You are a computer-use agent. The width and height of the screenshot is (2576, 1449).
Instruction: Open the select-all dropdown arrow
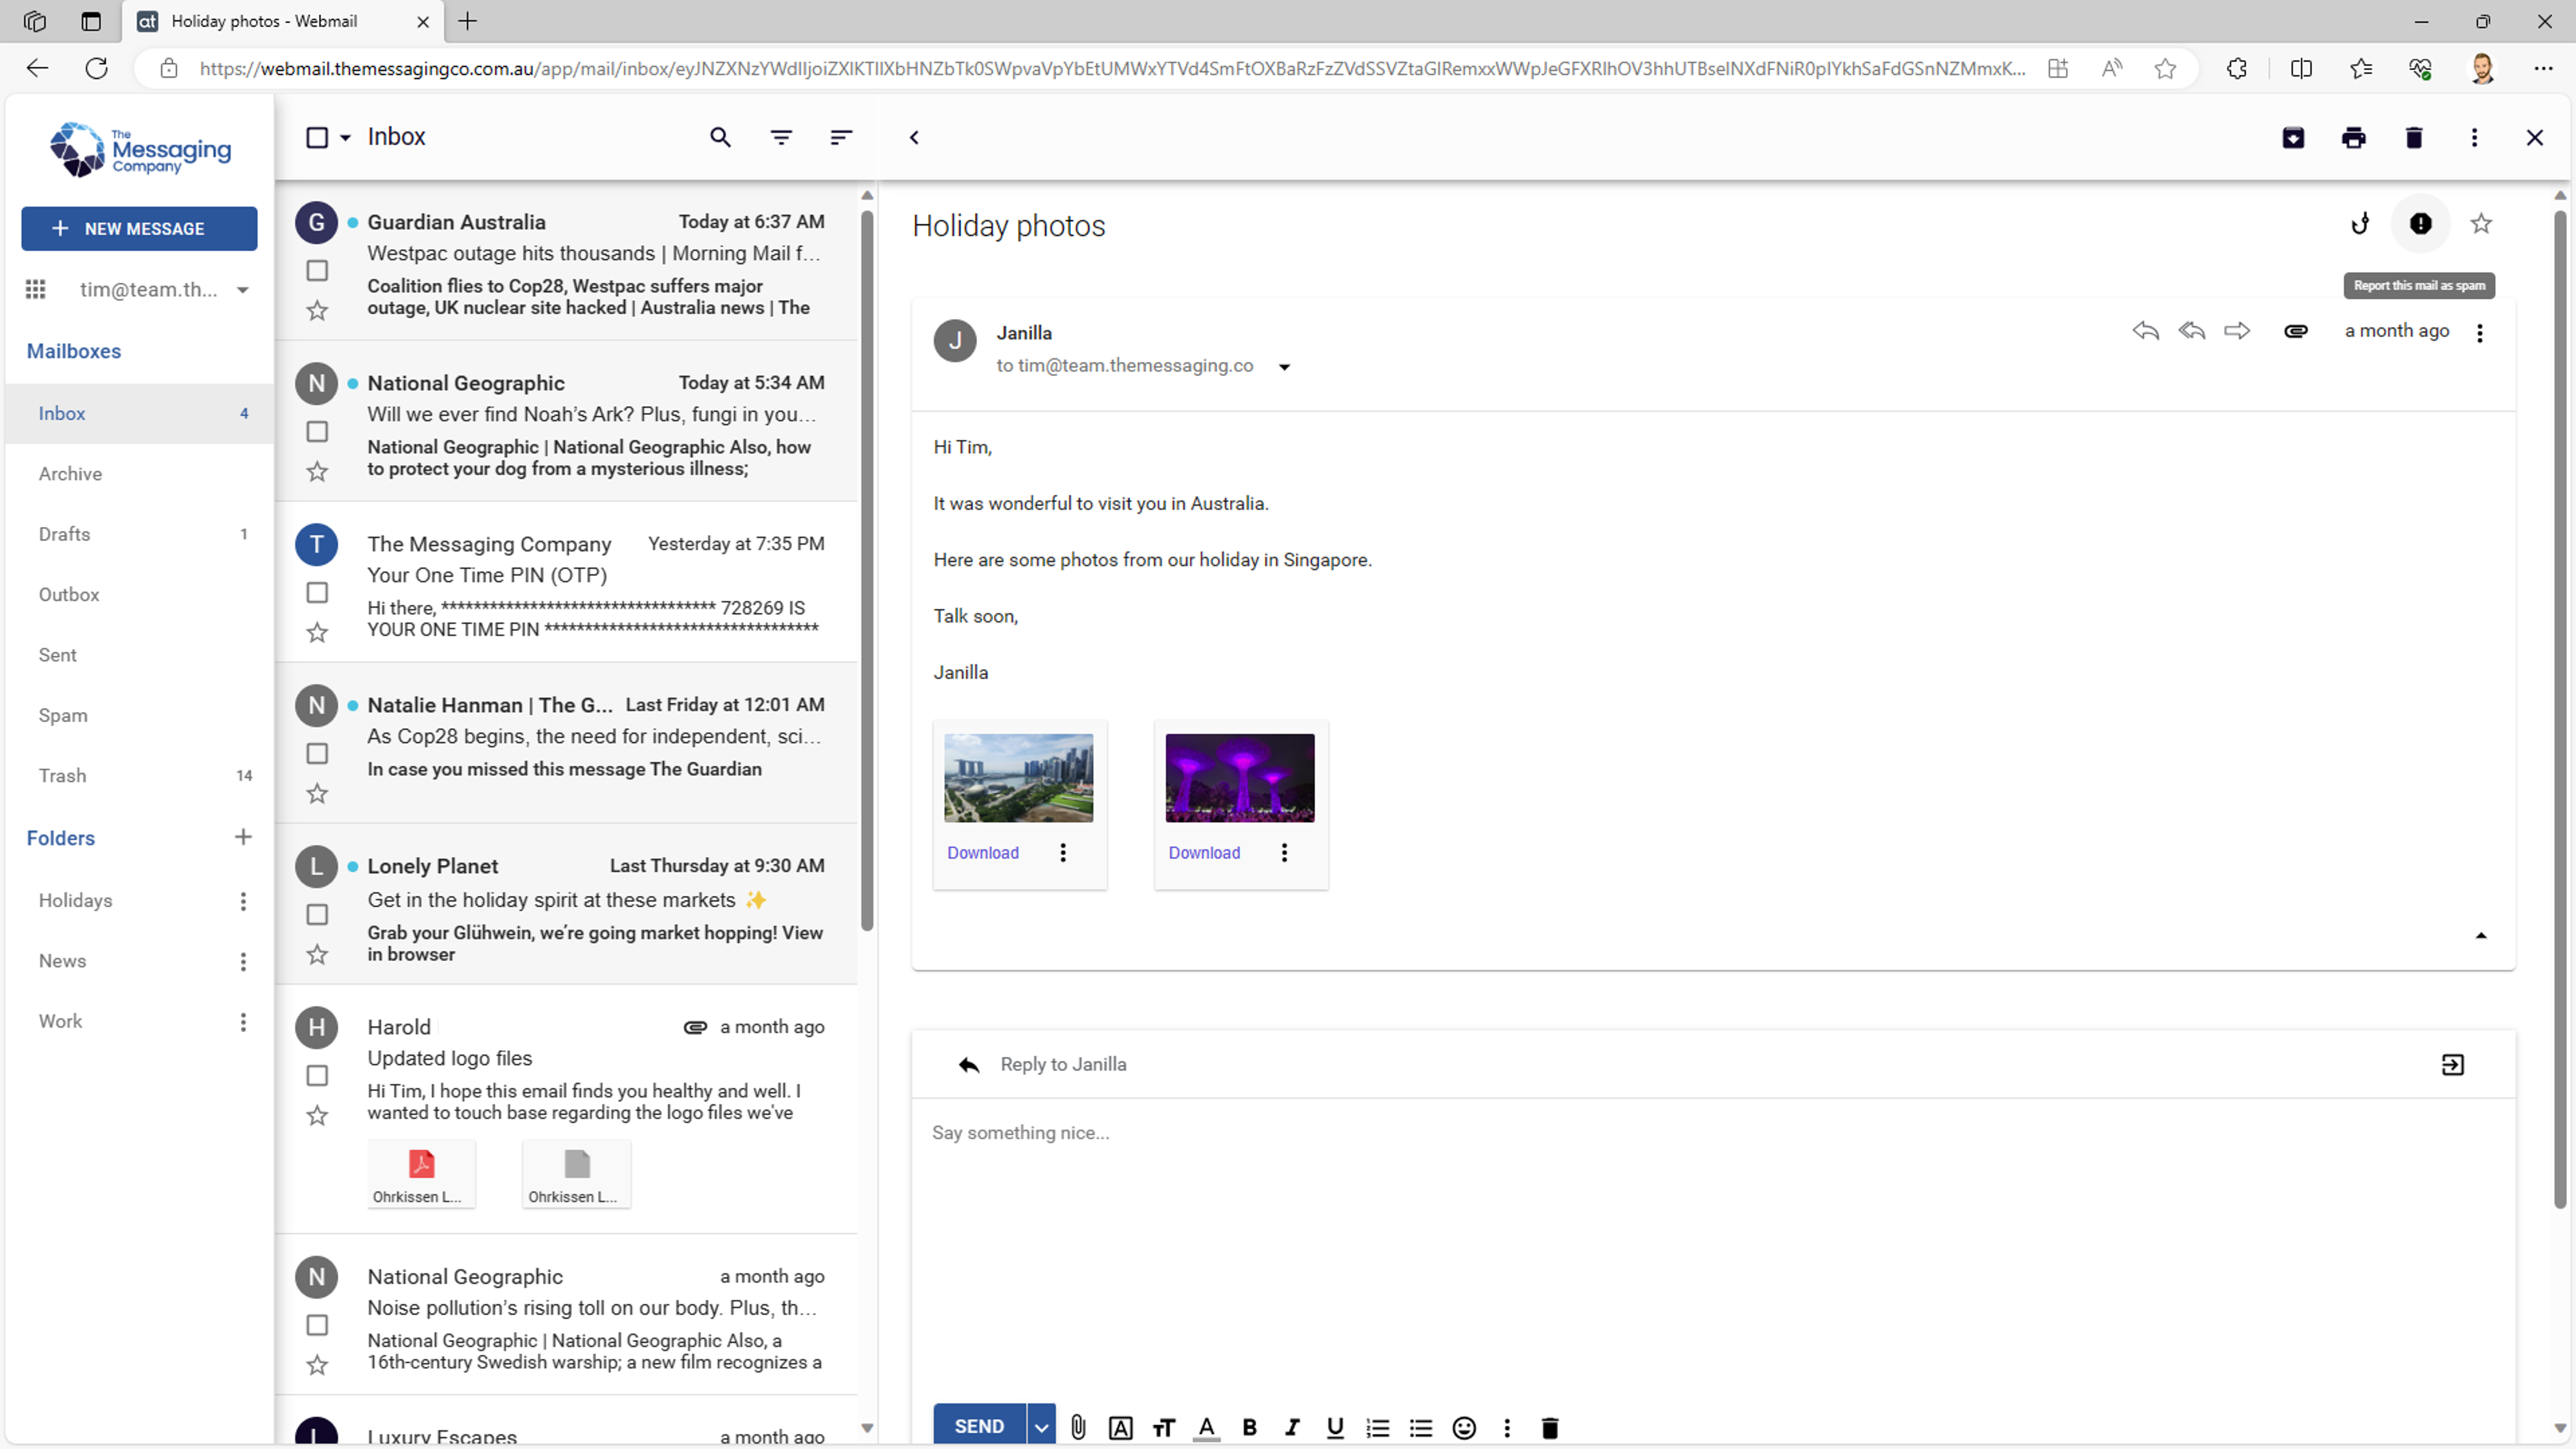click(345, 138)
